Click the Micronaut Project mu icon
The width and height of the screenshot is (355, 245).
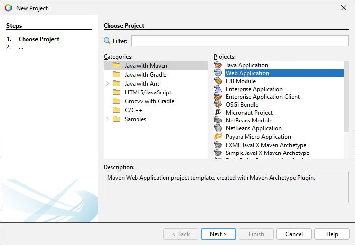click(x=218, y=113)
